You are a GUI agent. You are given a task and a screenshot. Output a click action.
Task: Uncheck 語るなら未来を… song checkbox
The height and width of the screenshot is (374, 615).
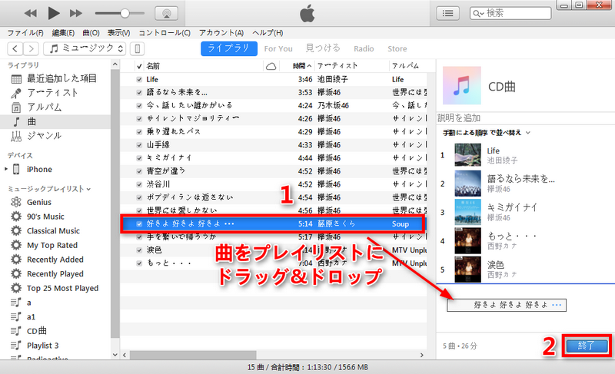coord(139,92)
